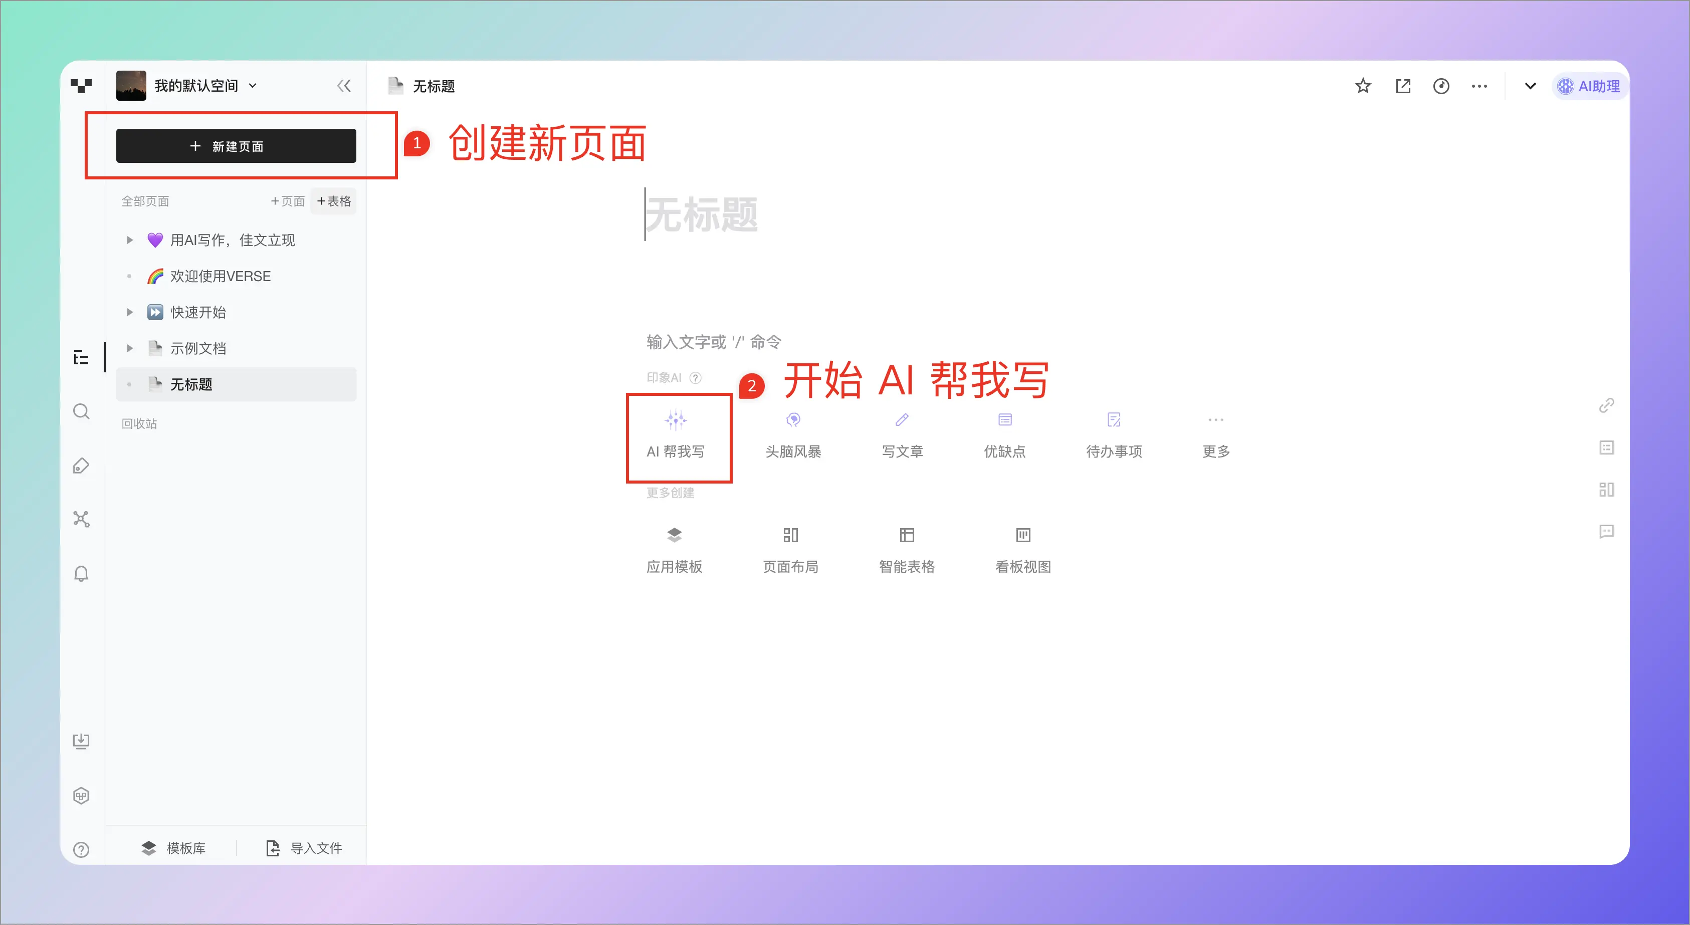1690x925 pixels.
Task: Click the graph network icon in sidebar
Action: point(81,519)
